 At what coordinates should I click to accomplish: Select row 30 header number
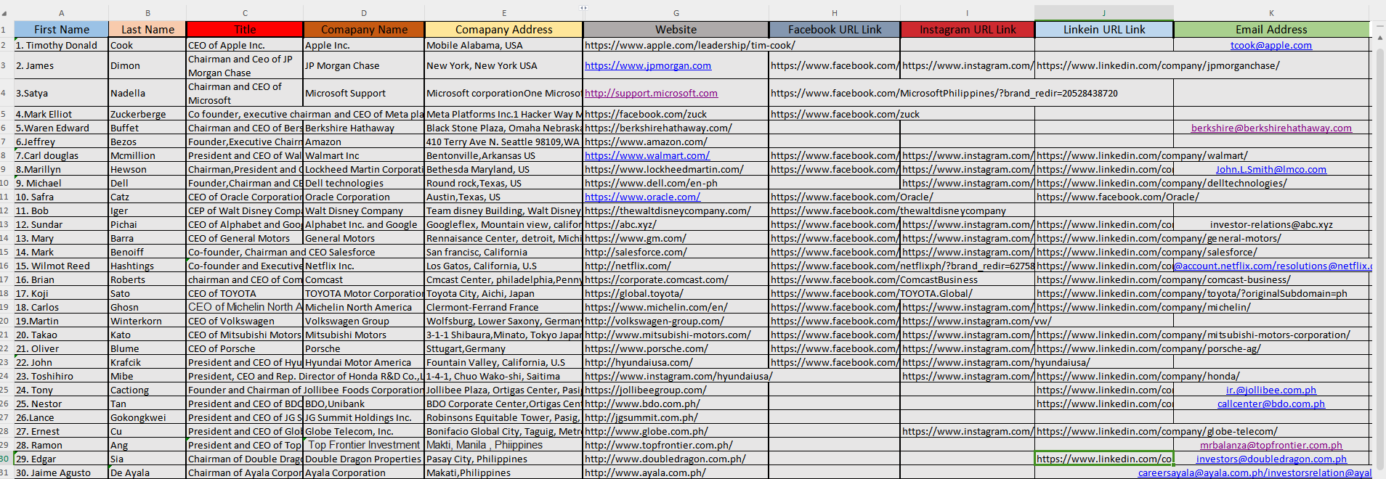[7, 459]
